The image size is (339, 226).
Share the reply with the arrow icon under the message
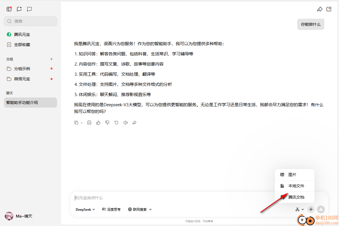pos(134,123)
